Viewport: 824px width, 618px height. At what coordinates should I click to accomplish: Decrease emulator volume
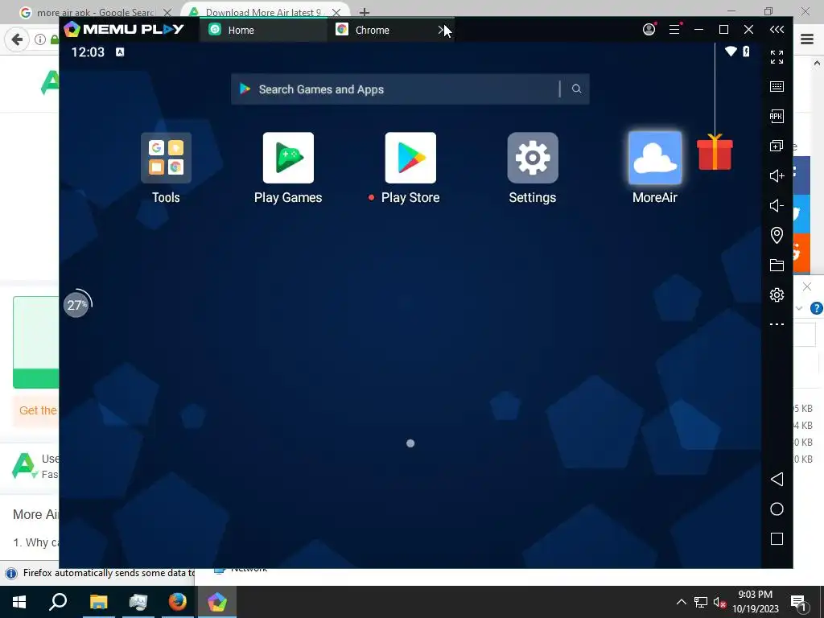(x=777, y=205)
